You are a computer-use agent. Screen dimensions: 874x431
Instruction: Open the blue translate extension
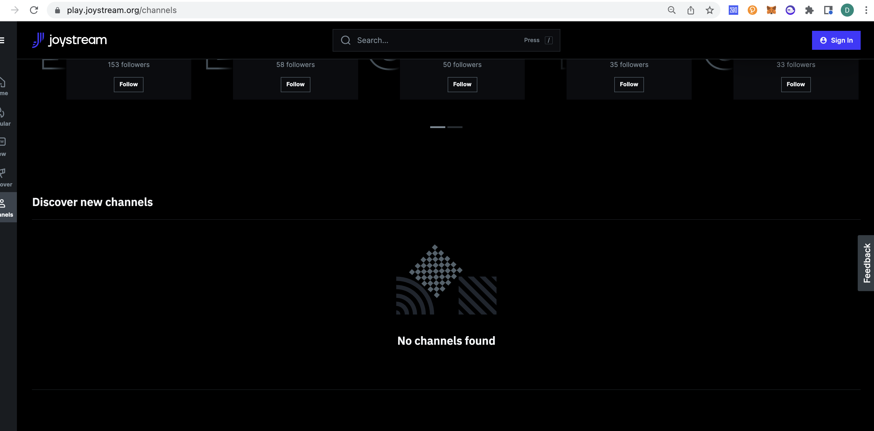733,10
